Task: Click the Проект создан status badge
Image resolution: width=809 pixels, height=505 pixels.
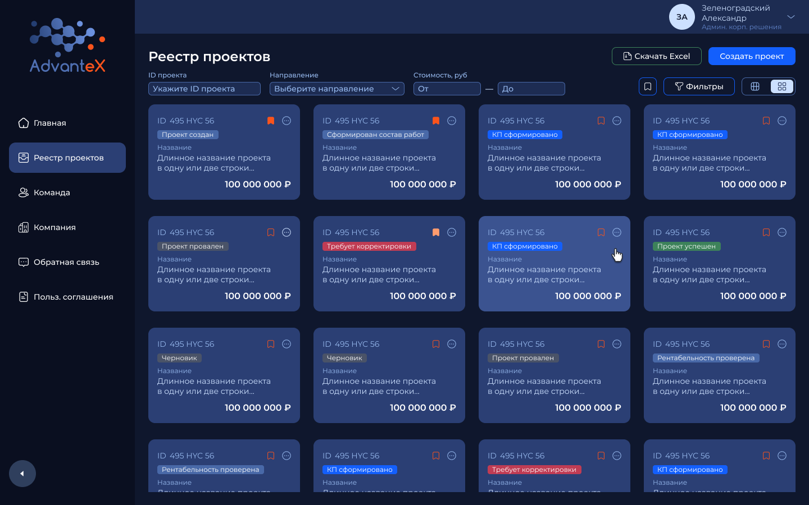Action: (x=188, y=135)
